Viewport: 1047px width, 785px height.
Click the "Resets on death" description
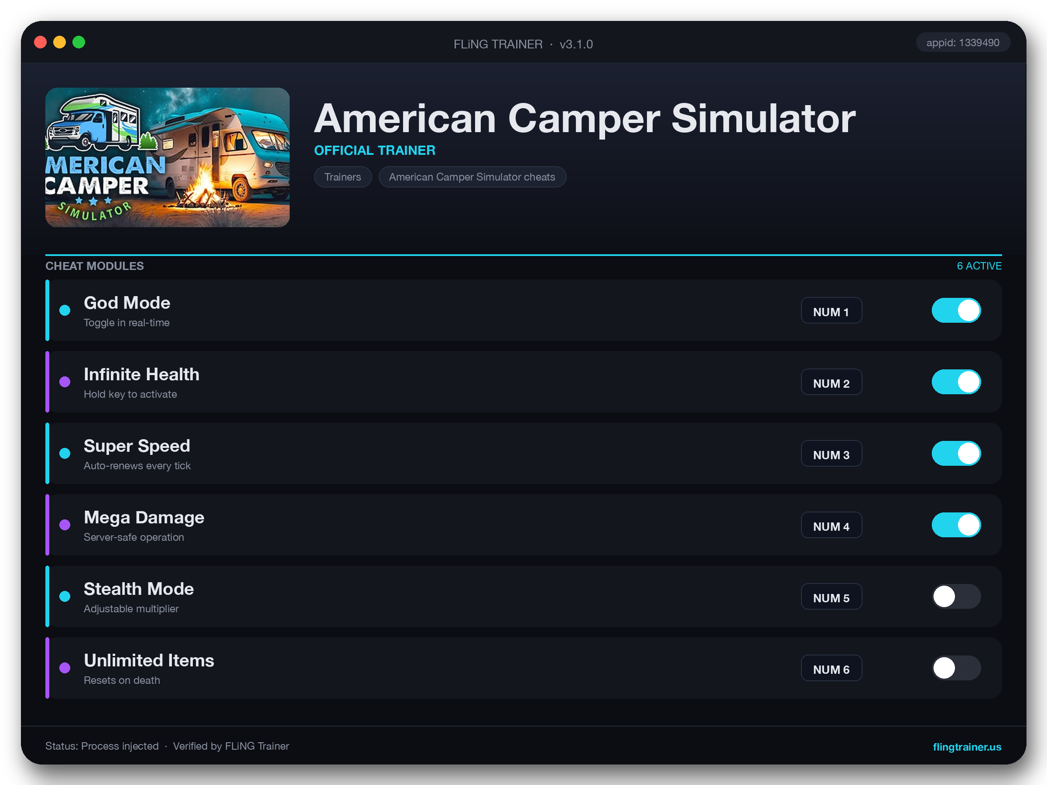tap(122, 680)
